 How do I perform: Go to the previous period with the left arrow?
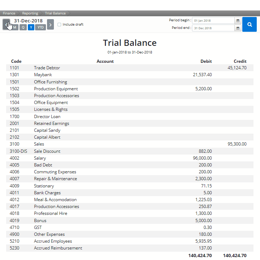point(6,25)
